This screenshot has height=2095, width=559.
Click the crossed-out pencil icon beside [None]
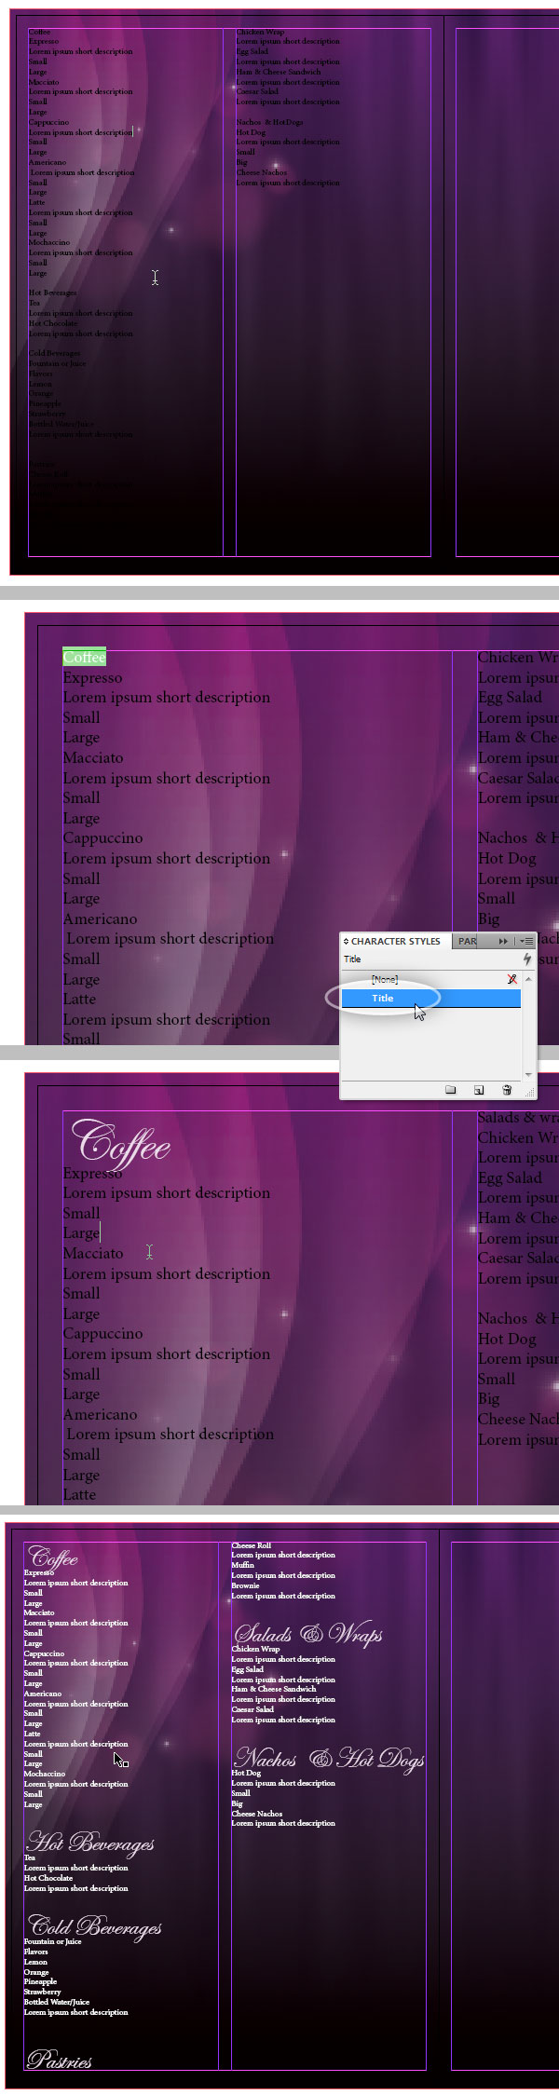pyautogui.click(x=511, y=979)
